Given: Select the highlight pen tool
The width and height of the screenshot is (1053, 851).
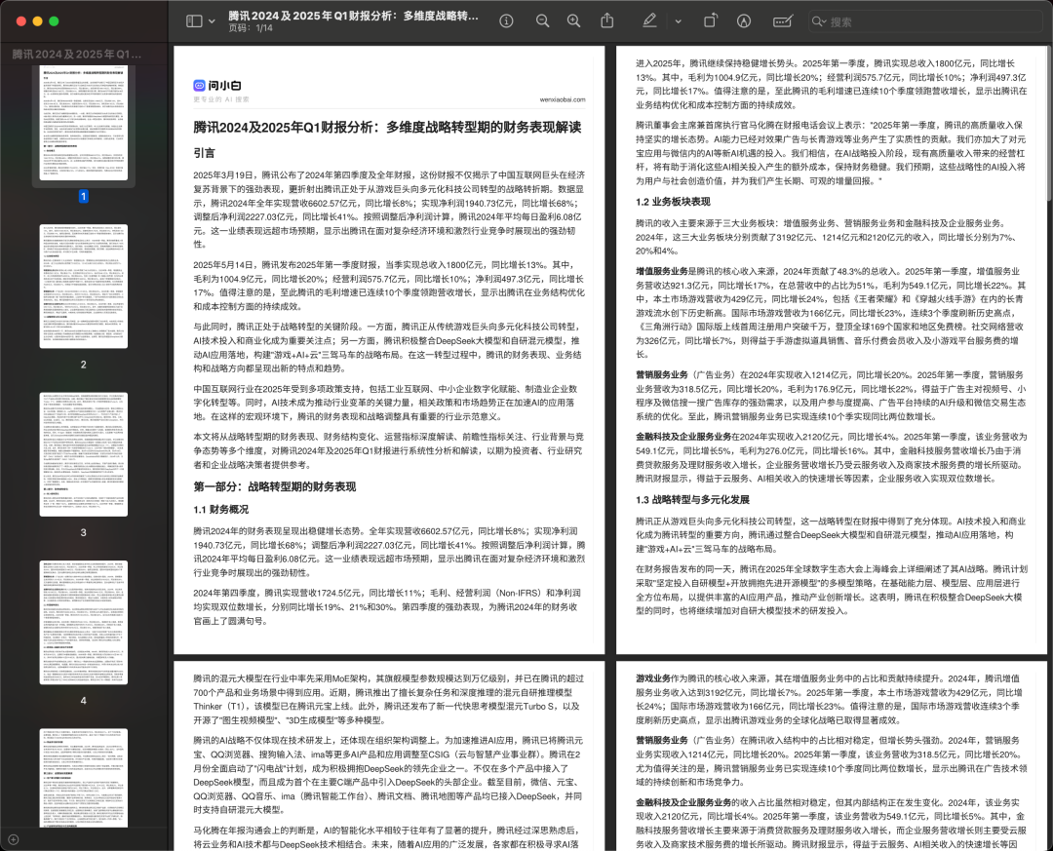Looking at the screenshot, I should (649, 20).
